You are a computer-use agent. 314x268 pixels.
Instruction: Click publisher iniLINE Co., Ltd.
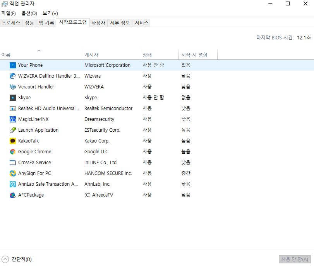[101, 163]
